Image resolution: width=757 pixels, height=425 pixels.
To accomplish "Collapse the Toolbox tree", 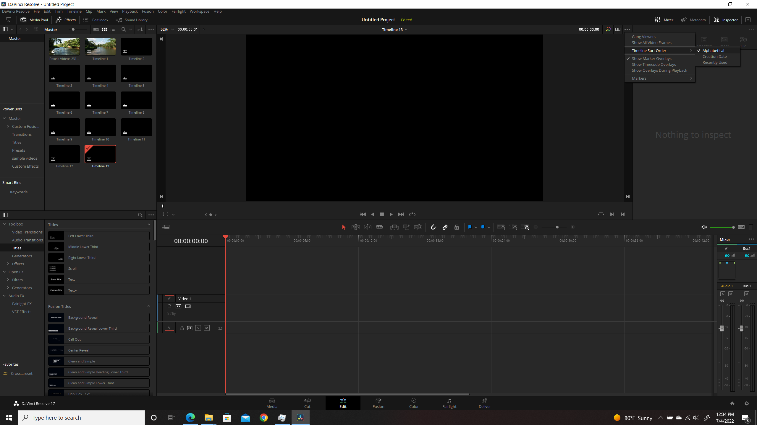I will [x=4, y=224].
